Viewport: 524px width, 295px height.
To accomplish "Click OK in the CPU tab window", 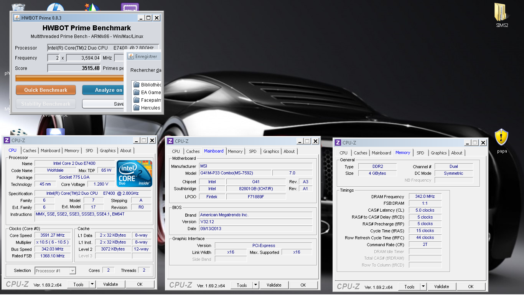I will pos(140,284).
